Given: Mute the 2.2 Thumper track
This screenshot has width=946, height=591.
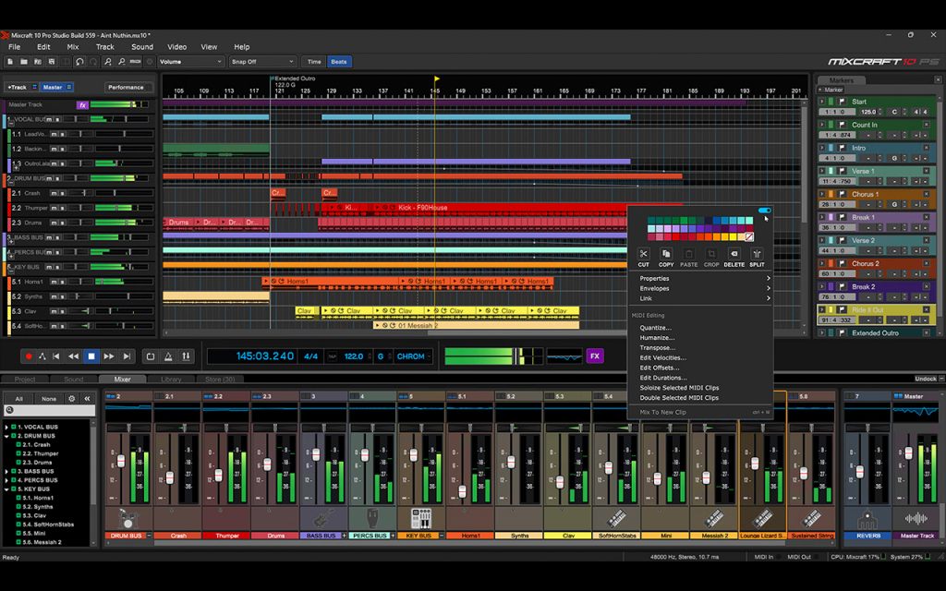Looking at the screenshot, I should 54,208.
